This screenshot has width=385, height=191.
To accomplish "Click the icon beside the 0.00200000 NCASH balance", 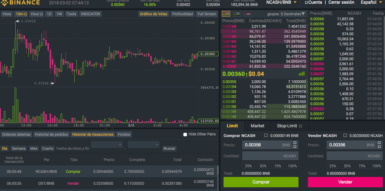I will 345,135.
